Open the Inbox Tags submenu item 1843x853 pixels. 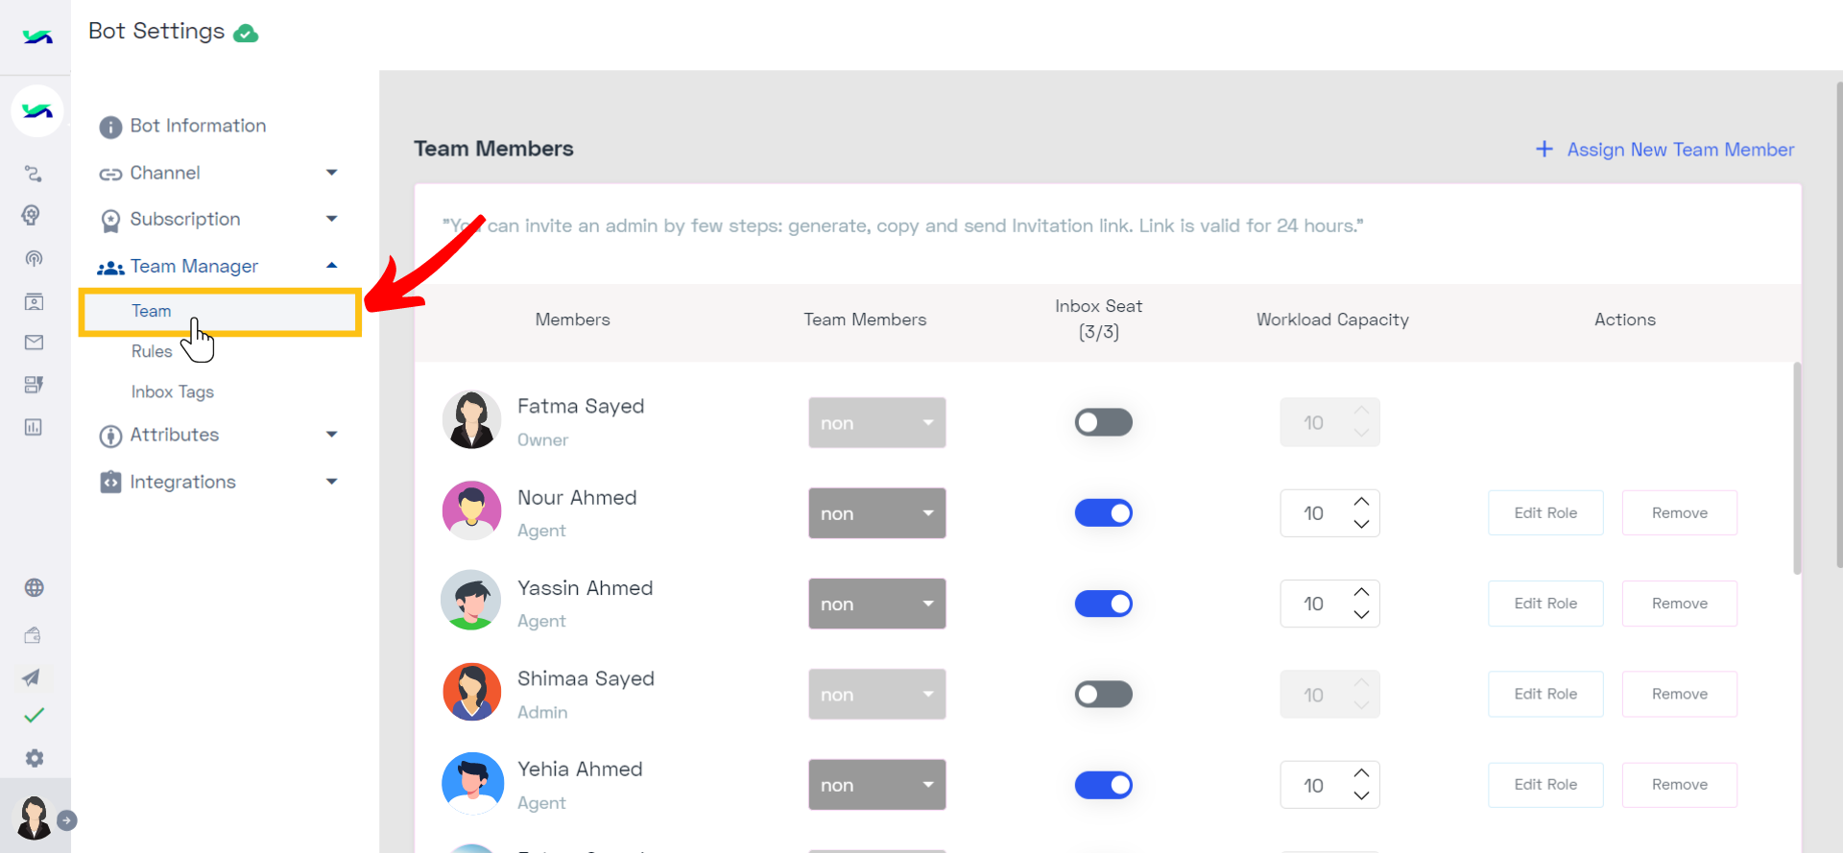coord(173,391)
